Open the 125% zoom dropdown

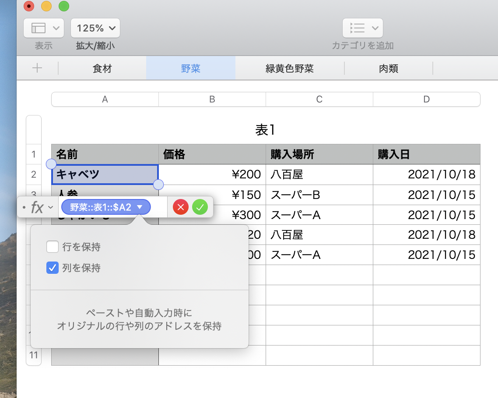(95, 28)
